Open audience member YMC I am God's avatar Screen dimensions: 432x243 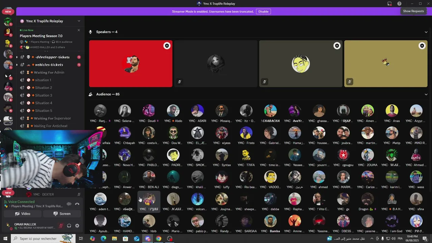(x=392, y=221)
